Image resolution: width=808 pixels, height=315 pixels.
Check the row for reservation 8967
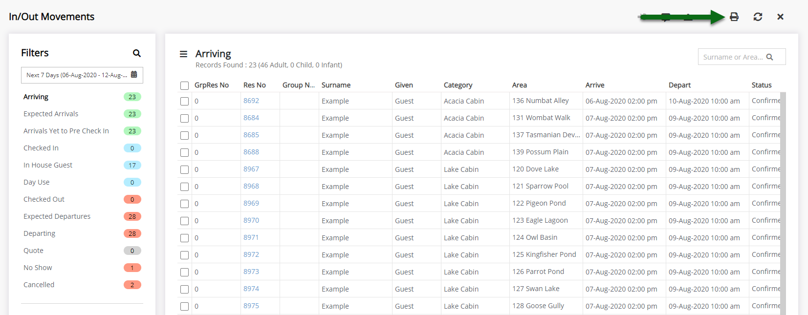click(184, 169)
